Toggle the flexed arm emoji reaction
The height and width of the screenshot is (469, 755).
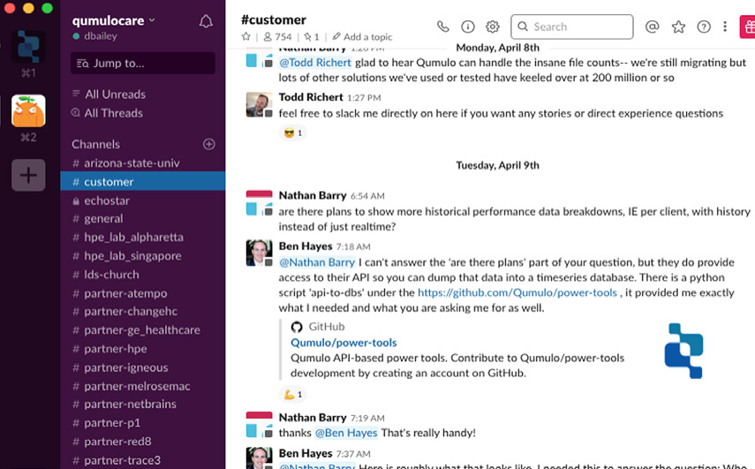(293, 395)
